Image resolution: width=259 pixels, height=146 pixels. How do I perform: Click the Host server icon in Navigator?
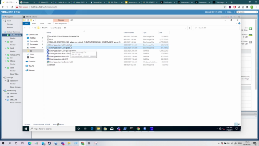click(6, 21)
